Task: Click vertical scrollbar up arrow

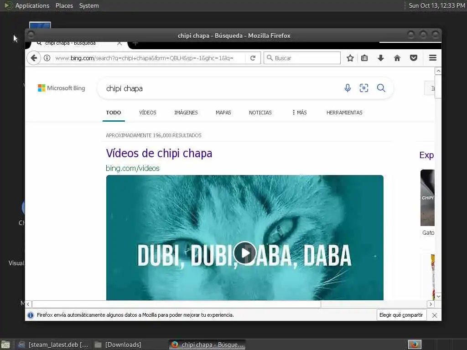Action: (438, 71)
